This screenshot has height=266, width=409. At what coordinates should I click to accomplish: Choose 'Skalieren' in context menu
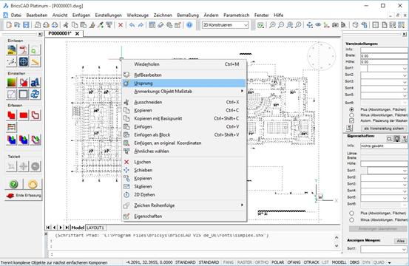pos(184,186)
